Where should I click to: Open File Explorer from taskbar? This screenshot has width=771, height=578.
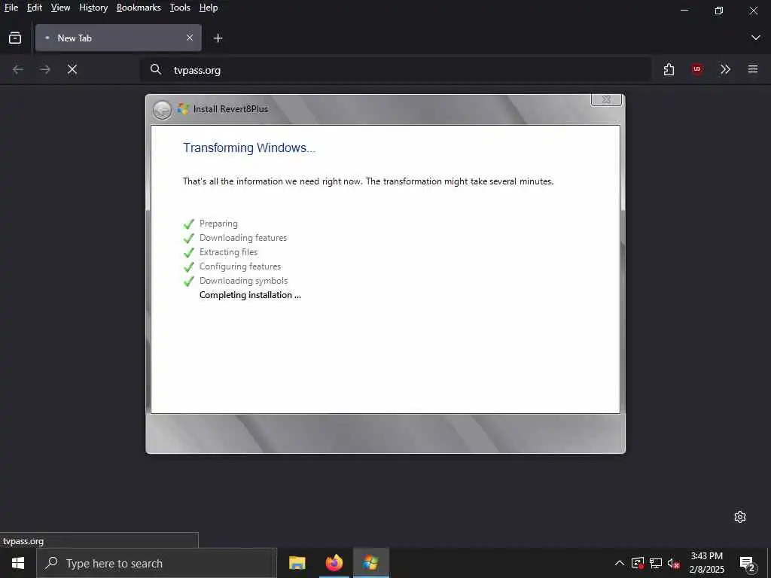coord(297,563)
